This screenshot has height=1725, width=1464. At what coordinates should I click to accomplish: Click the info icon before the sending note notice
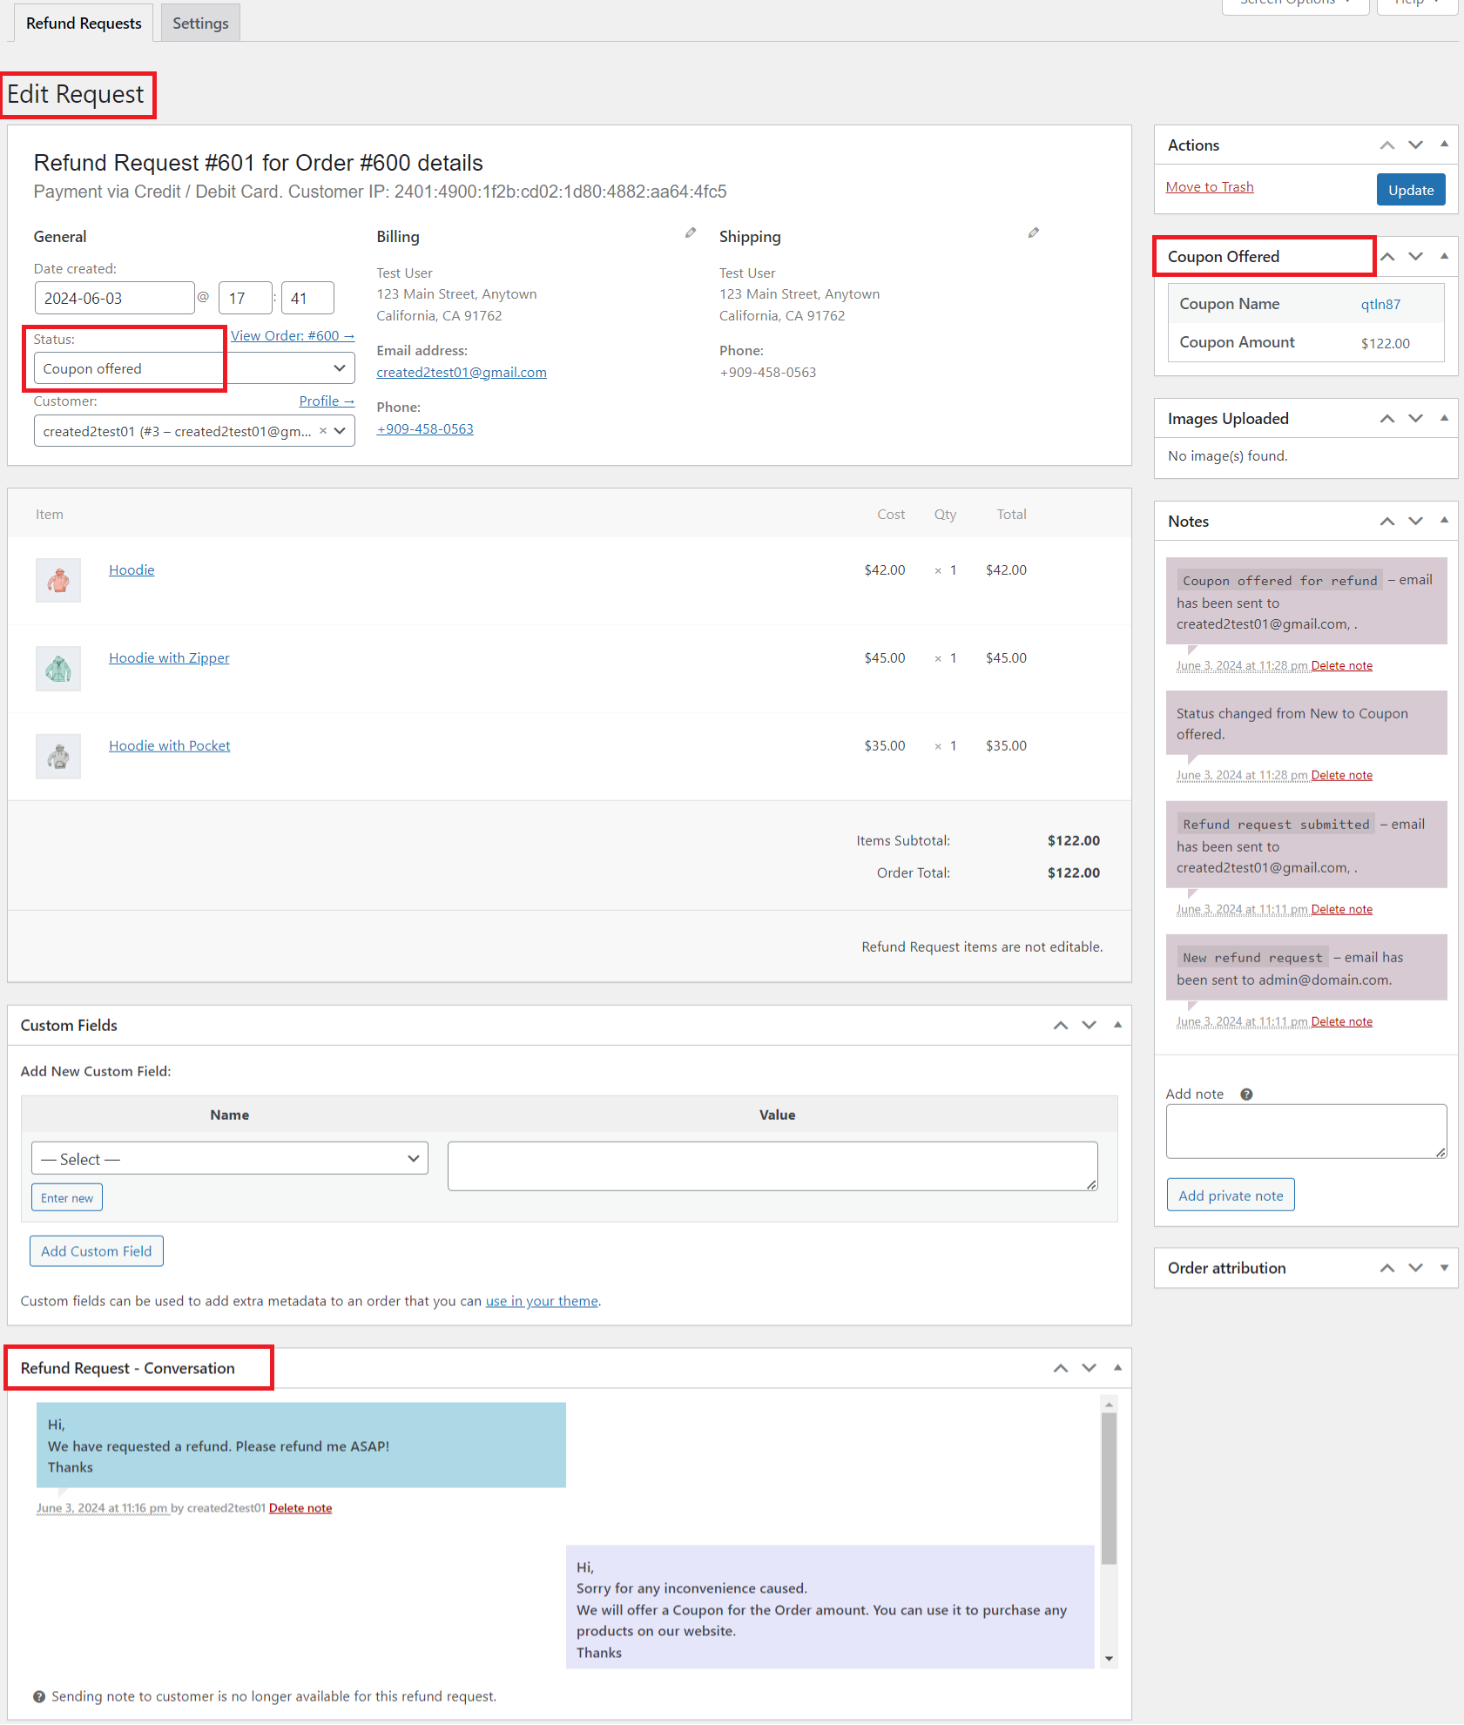[x=40, y=1695]
